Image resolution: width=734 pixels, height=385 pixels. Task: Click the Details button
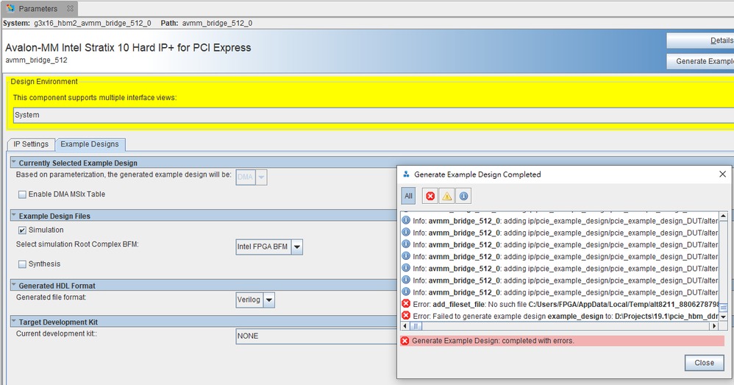tap(701, 40)
